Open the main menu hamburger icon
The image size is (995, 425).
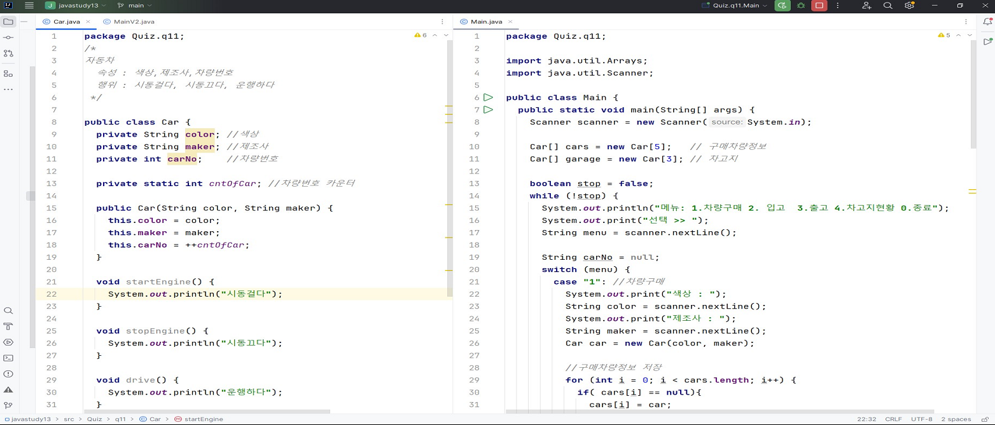click(x=29, y=5)
